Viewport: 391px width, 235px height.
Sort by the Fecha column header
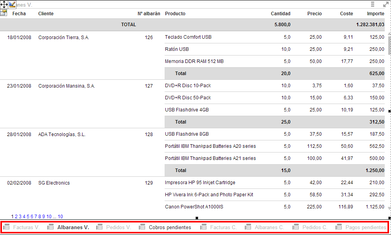tap(19, 14)
